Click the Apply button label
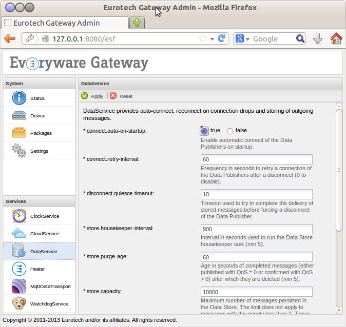The width and height of the screenshot is (346, 327). point(97,96)
